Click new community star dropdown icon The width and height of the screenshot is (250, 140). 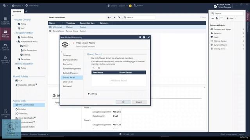pyautogui.click(x=109, y=17)
